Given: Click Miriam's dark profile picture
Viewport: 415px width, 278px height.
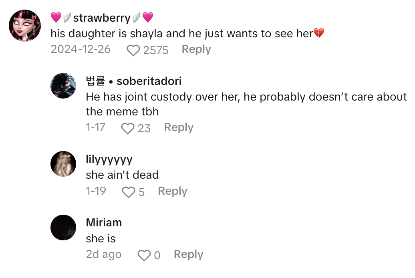Looking at the screenshot, I should (x=63, y=228).
